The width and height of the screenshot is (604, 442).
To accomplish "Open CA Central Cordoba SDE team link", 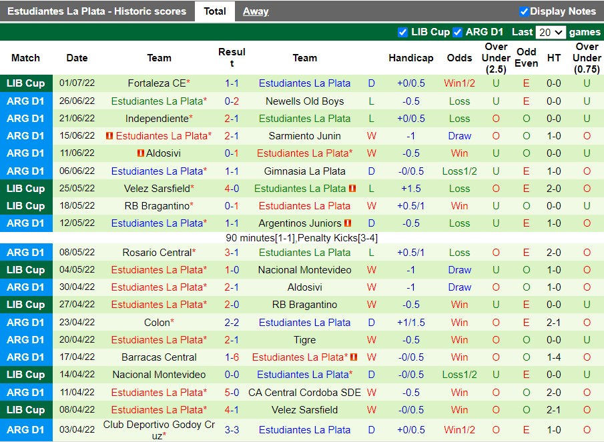I will (305, 393).
